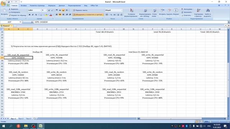Viewport: 230px width, 129px height.
Task: Toggle underline formatting
Action: coord(36,15)
